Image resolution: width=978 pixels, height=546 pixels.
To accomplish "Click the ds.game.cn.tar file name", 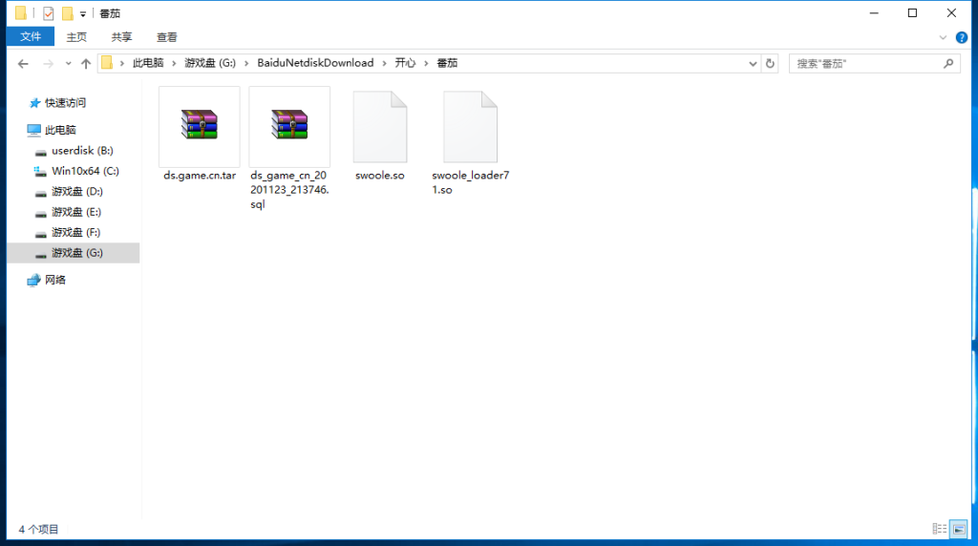I will 200,176.
